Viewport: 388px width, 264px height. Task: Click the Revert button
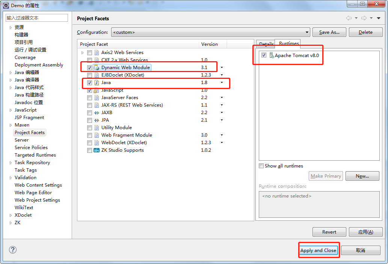click(x=329, y=232)
